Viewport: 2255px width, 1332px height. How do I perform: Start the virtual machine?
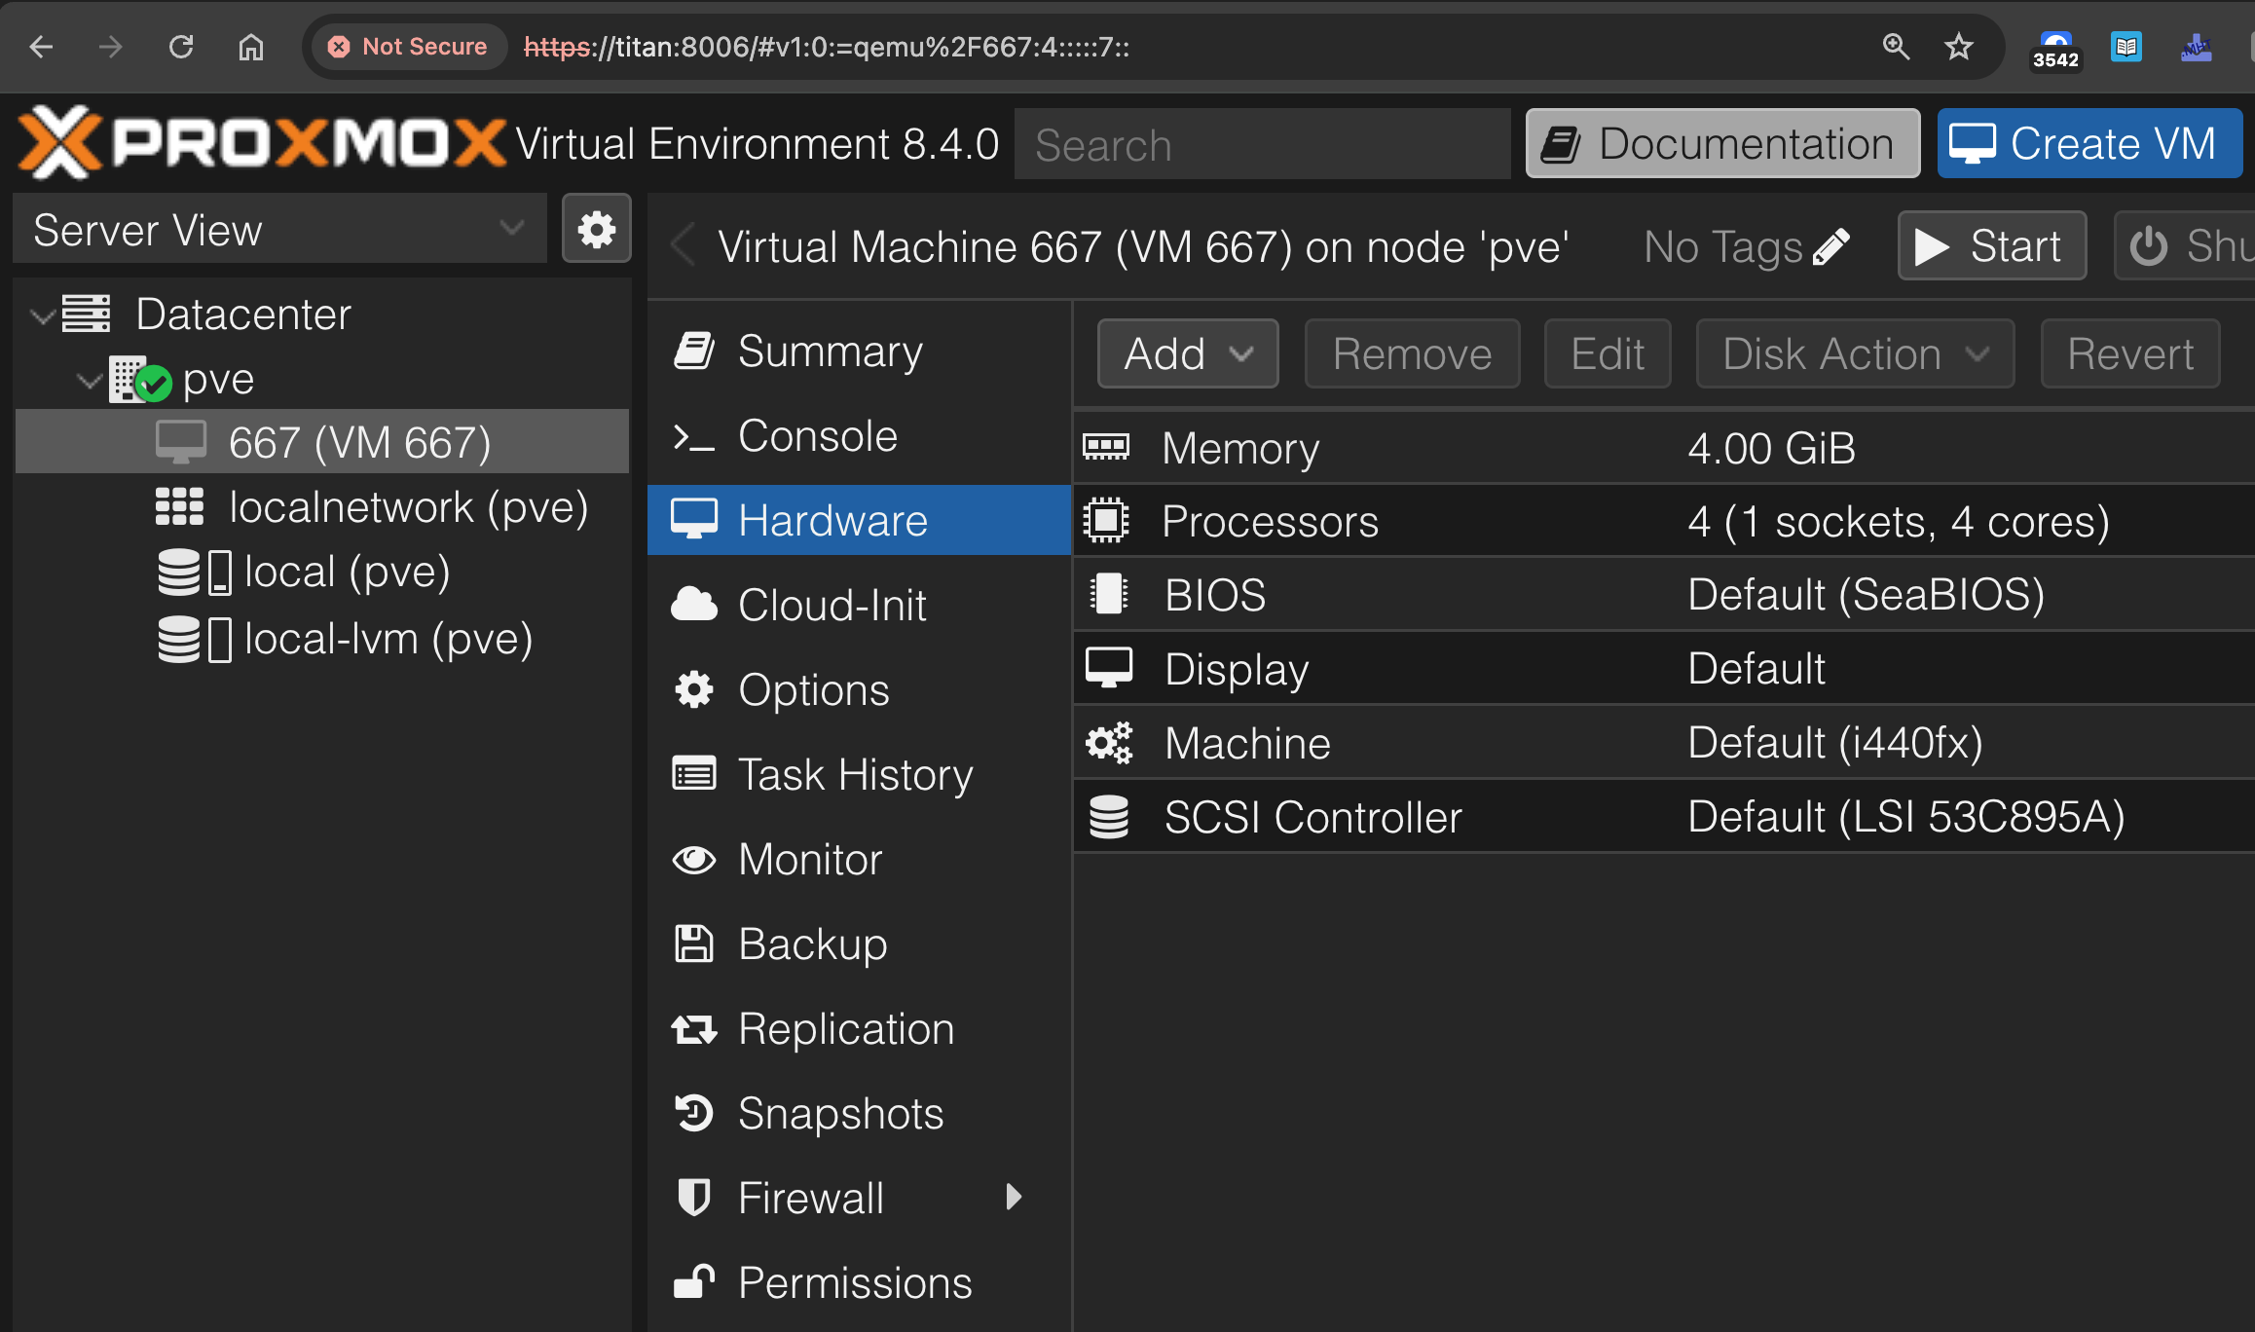click(1991, 245)
